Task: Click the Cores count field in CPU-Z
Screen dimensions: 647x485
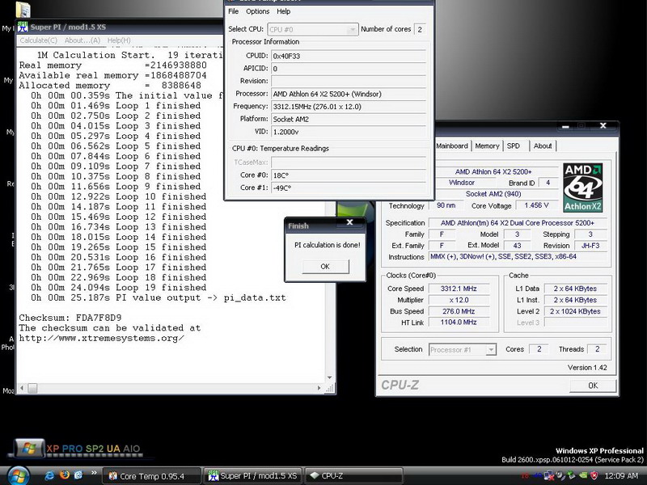Action: [x=539, y=349]
